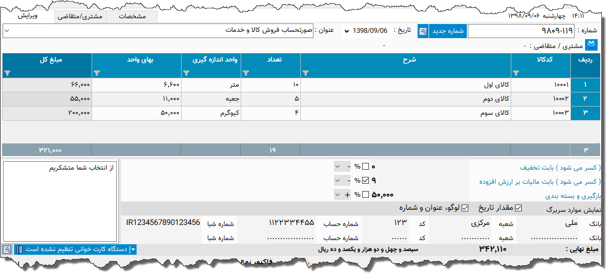
Task: Open the customer selection icon beside مشتری / متقاضی
Action: (x=591, y=45)
